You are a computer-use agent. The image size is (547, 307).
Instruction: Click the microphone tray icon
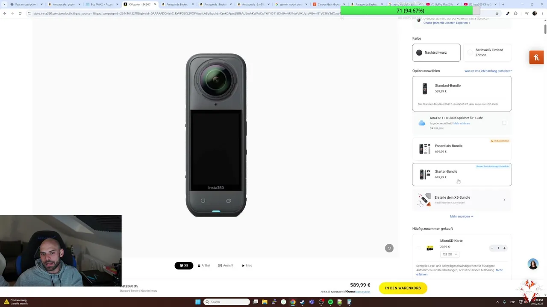[x=505, y=302]
